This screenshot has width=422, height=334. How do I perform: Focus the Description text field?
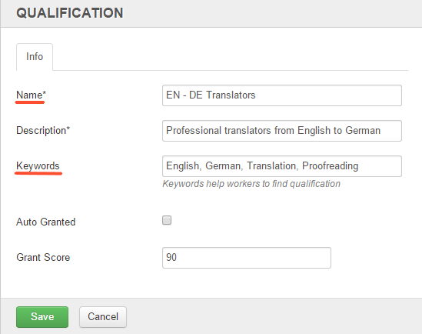click(x=282, y=131)
